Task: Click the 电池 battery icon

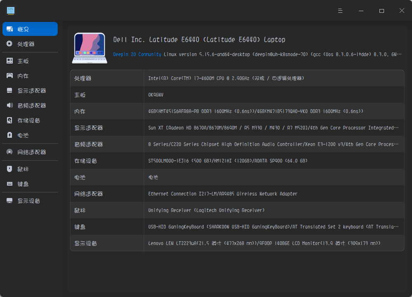Action: click(x=9, y=135)
